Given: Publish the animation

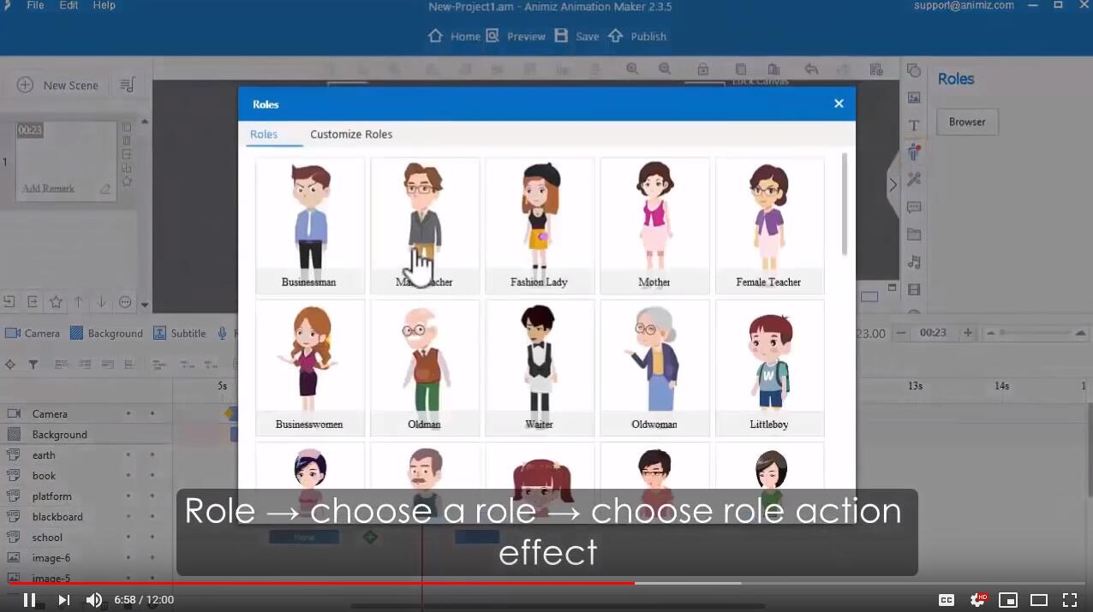Looking at the screenshot, I should (x=637, y=36).
